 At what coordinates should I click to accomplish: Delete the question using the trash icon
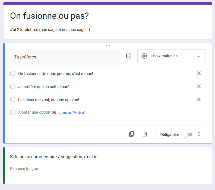tap(145, 134)
